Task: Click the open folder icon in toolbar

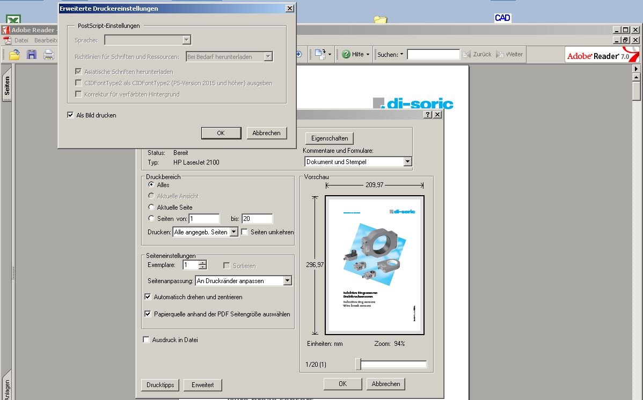Action: 14,55
